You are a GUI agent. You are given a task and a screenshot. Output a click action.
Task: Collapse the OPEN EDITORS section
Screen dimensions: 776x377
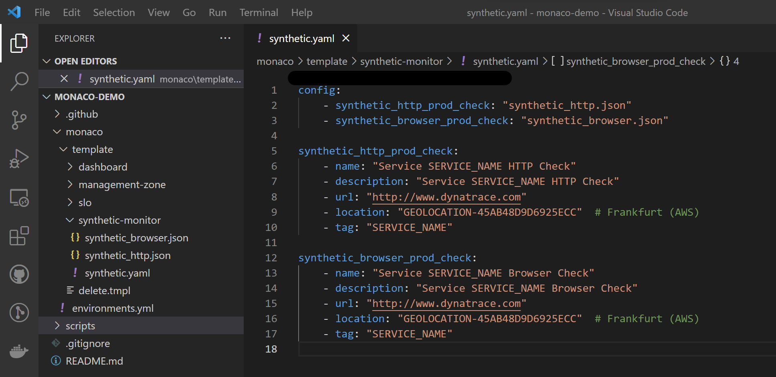coord(47,61)
